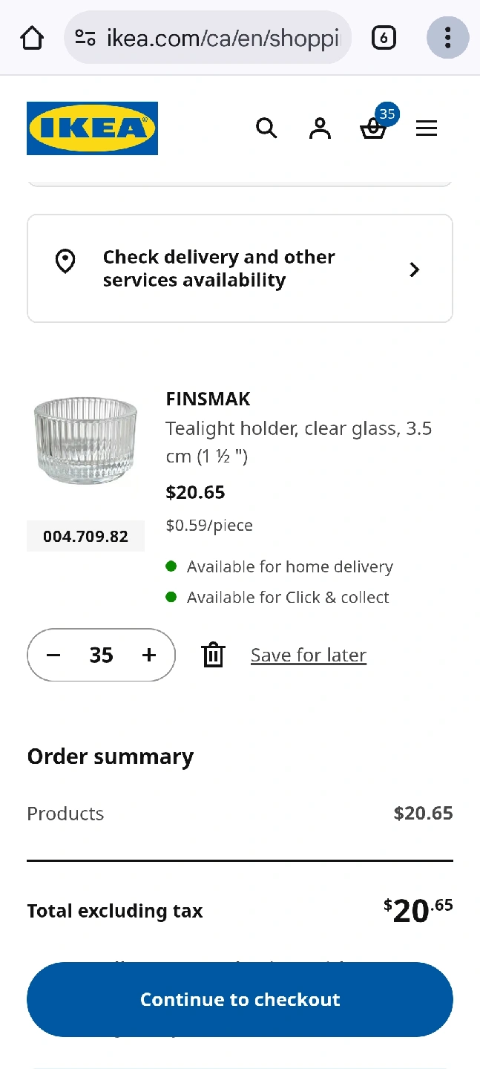
Task: Click Save for later link
Action: click(309, 655)
